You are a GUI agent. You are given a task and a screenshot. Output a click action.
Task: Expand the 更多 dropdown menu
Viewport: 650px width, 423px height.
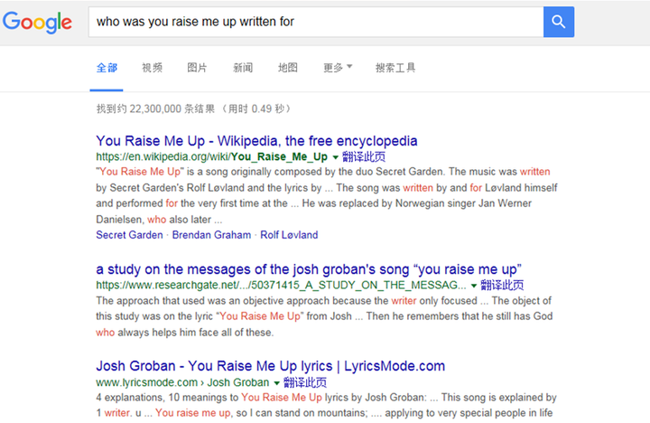click(x=338, y=68)
